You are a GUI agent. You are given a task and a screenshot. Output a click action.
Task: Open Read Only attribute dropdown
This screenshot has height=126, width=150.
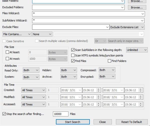click(31, 70)
